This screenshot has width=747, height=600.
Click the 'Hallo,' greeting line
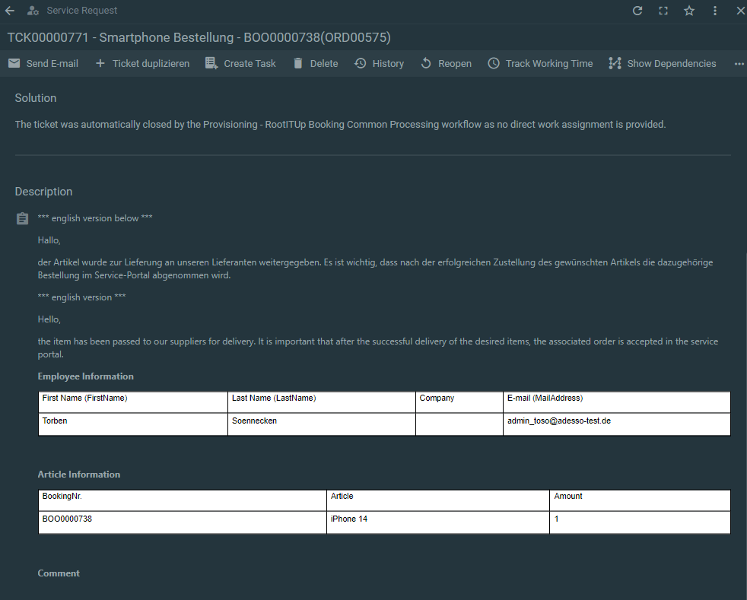(x=49, y=240)
